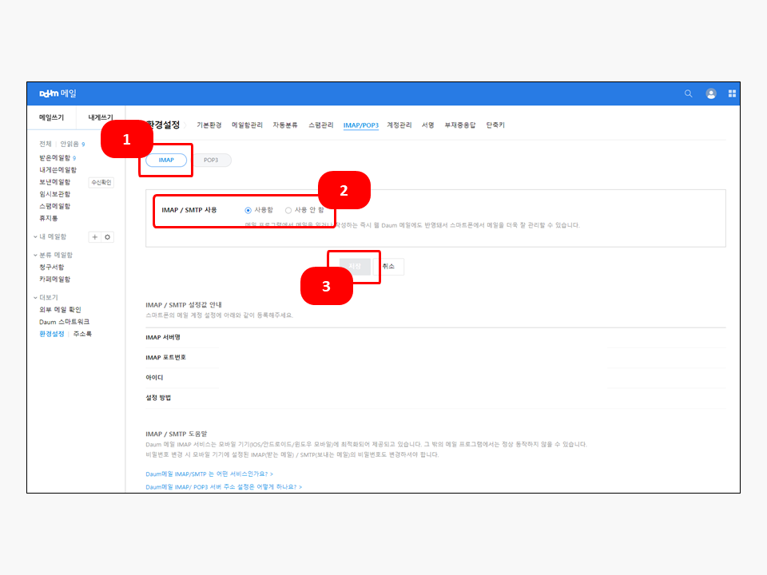Click the gear icon beside 내 메일함
The image size is (767, 575).
click(x=108, y=237)
